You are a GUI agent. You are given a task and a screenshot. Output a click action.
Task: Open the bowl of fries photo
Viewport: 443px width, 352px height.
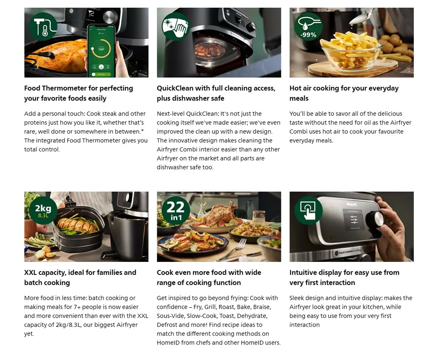click(x=351, y=42)
